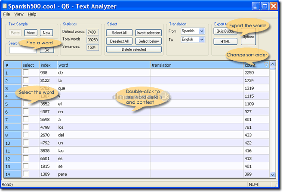Tick the checkbox for word 'la'
This screenshot has width=283, height=192.
(26, 80)
